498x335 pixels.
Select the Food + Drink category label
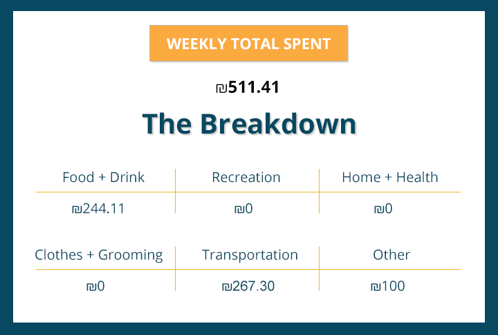point(103,177)
